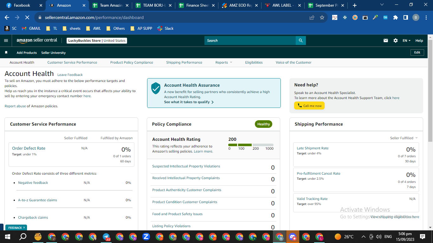Close the FEEDBACK widget with its X
The image size is (433, 243).
point(24,227)
